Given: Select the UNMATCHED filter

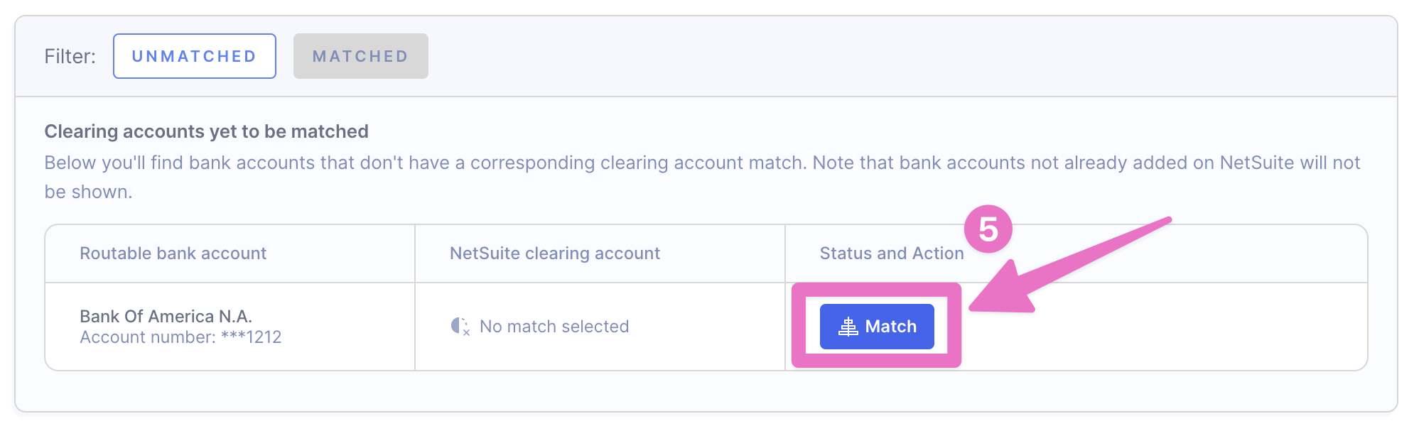Looking at the screenshot, I should (x=194, y=56).
